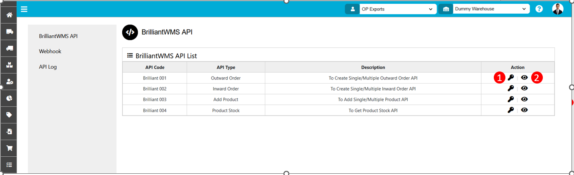View Brilliant 002 API with eye icon

[525, 88]
